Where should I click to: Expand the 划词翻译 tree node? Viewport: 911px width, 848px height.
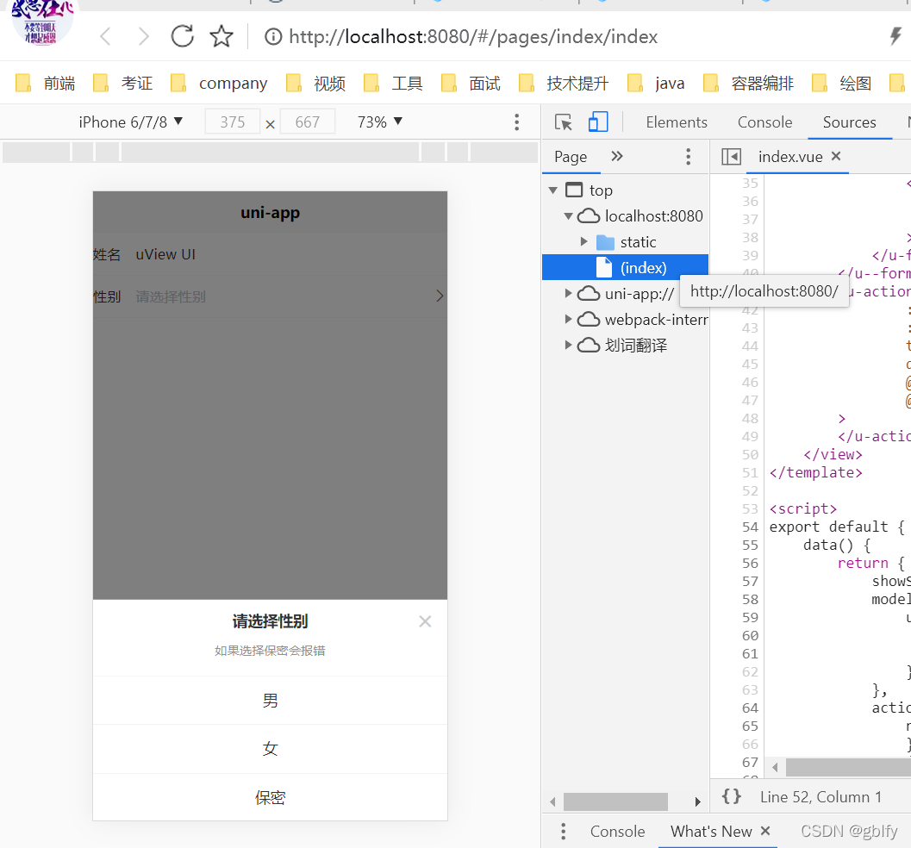[568, 345]
